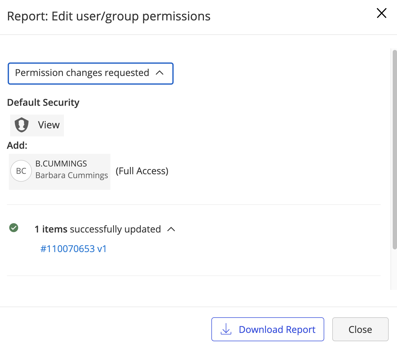Click the BC avatar circle

coord(21,171)
